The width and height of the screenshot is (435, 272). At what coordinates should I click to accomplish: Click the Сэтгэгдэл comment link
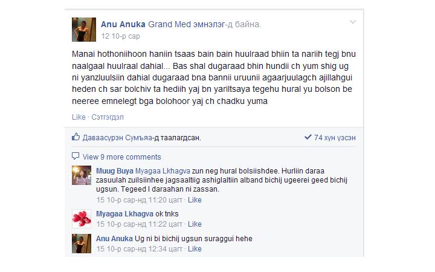click(108, 117)
